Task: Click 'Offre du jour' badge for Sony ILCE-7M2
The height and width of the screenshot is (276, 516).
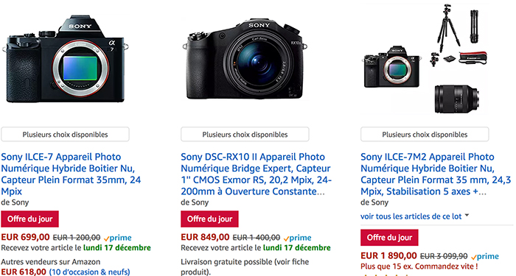Action: click(x=389, y=238)
